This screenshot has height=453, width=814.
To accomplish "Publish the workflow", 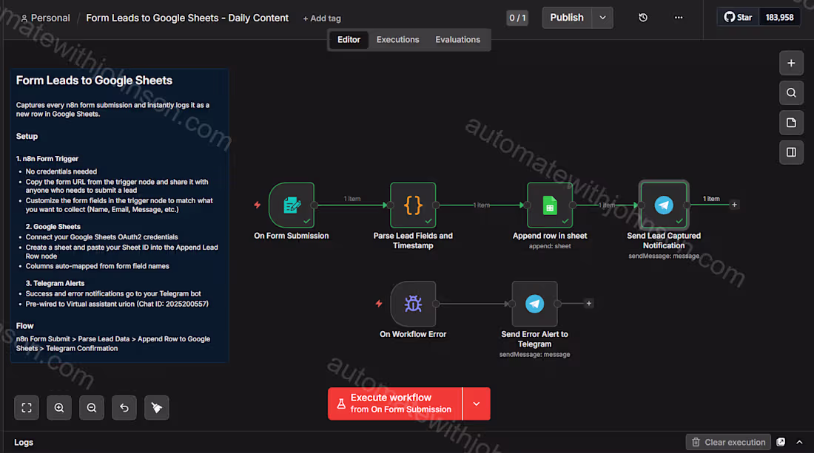I will (567, 18).
